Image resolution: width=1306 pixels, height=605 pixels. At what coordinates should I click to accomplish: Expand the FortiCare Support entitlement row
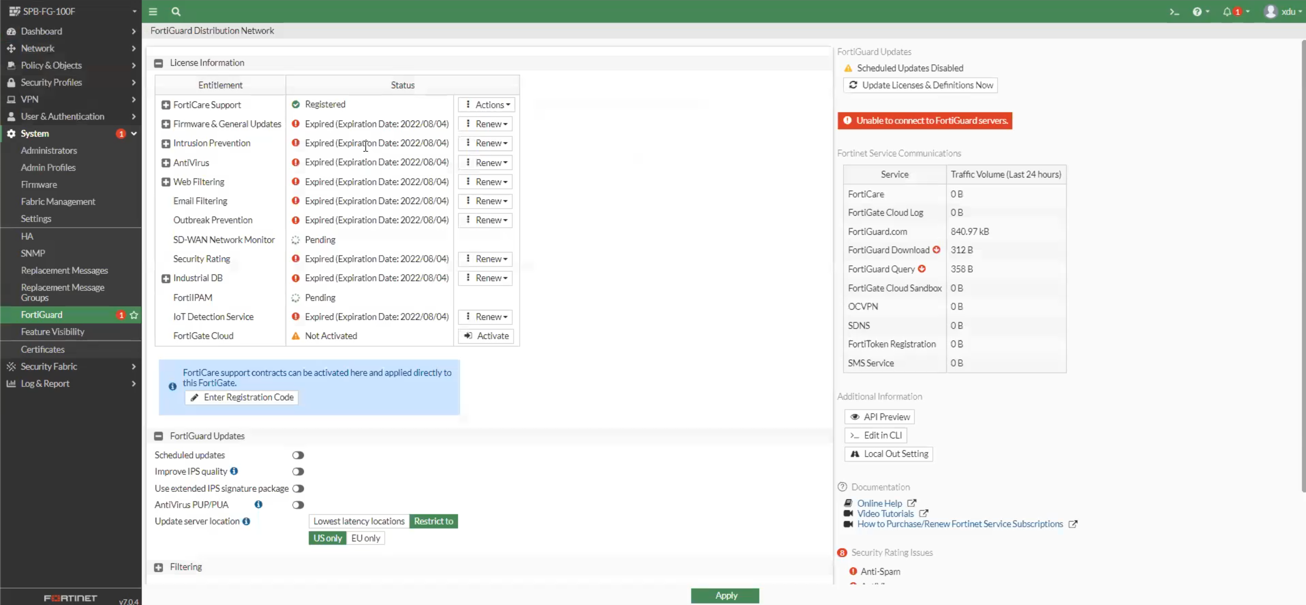166,105
